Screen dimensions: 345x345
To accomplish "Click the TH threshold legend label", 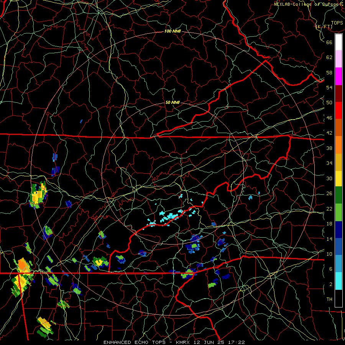I will (x=329, y=299).
